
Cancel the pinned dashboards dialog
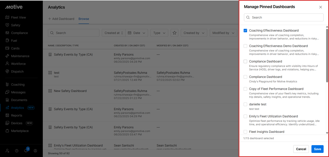[x=301, y=149]
